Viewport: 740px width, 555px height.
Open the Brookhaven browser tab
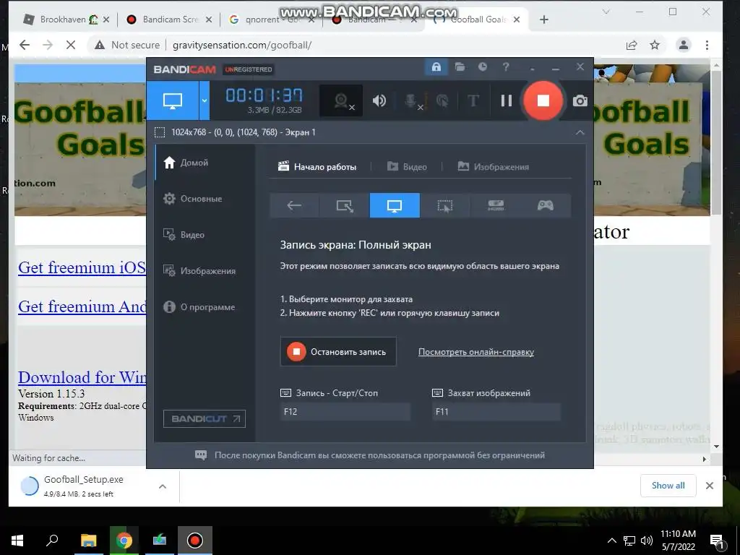point(67,20)
